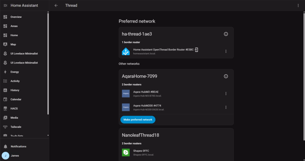Collapse the Home Assistant sidebar menu
The height and width of the screenshot is (161, 305).
point(5,5)
